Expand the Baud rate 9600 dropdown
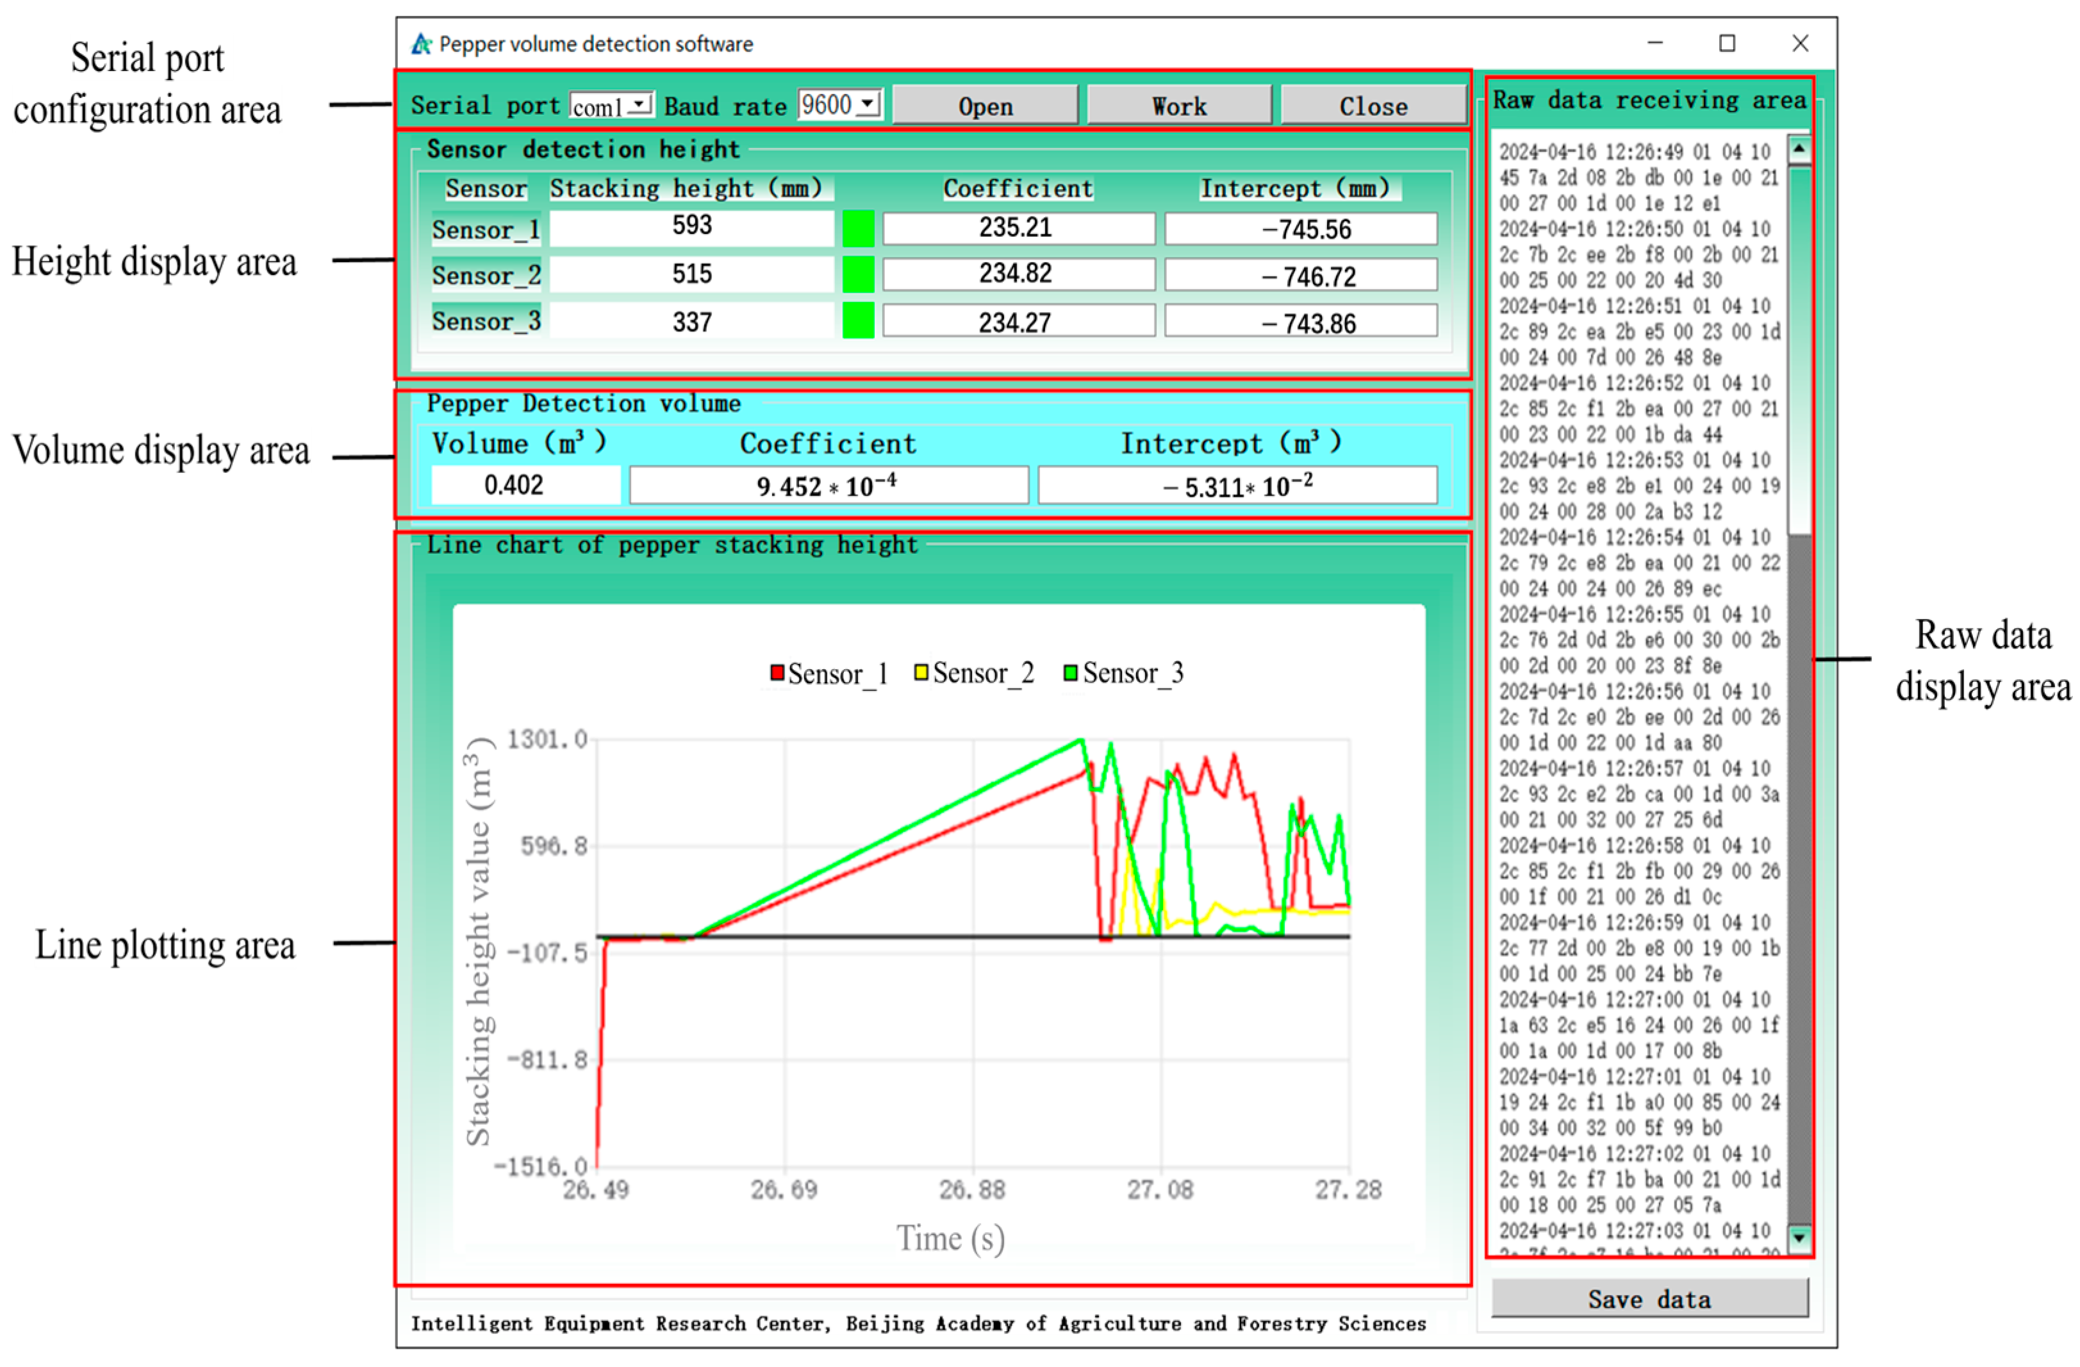The height and width of the screenshot is (1367, 2080). [867, 104]
